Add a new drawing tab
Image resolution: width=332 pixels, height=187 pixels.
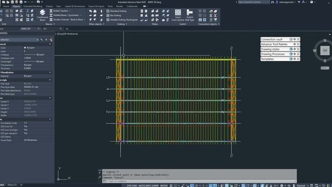point(67,29)
